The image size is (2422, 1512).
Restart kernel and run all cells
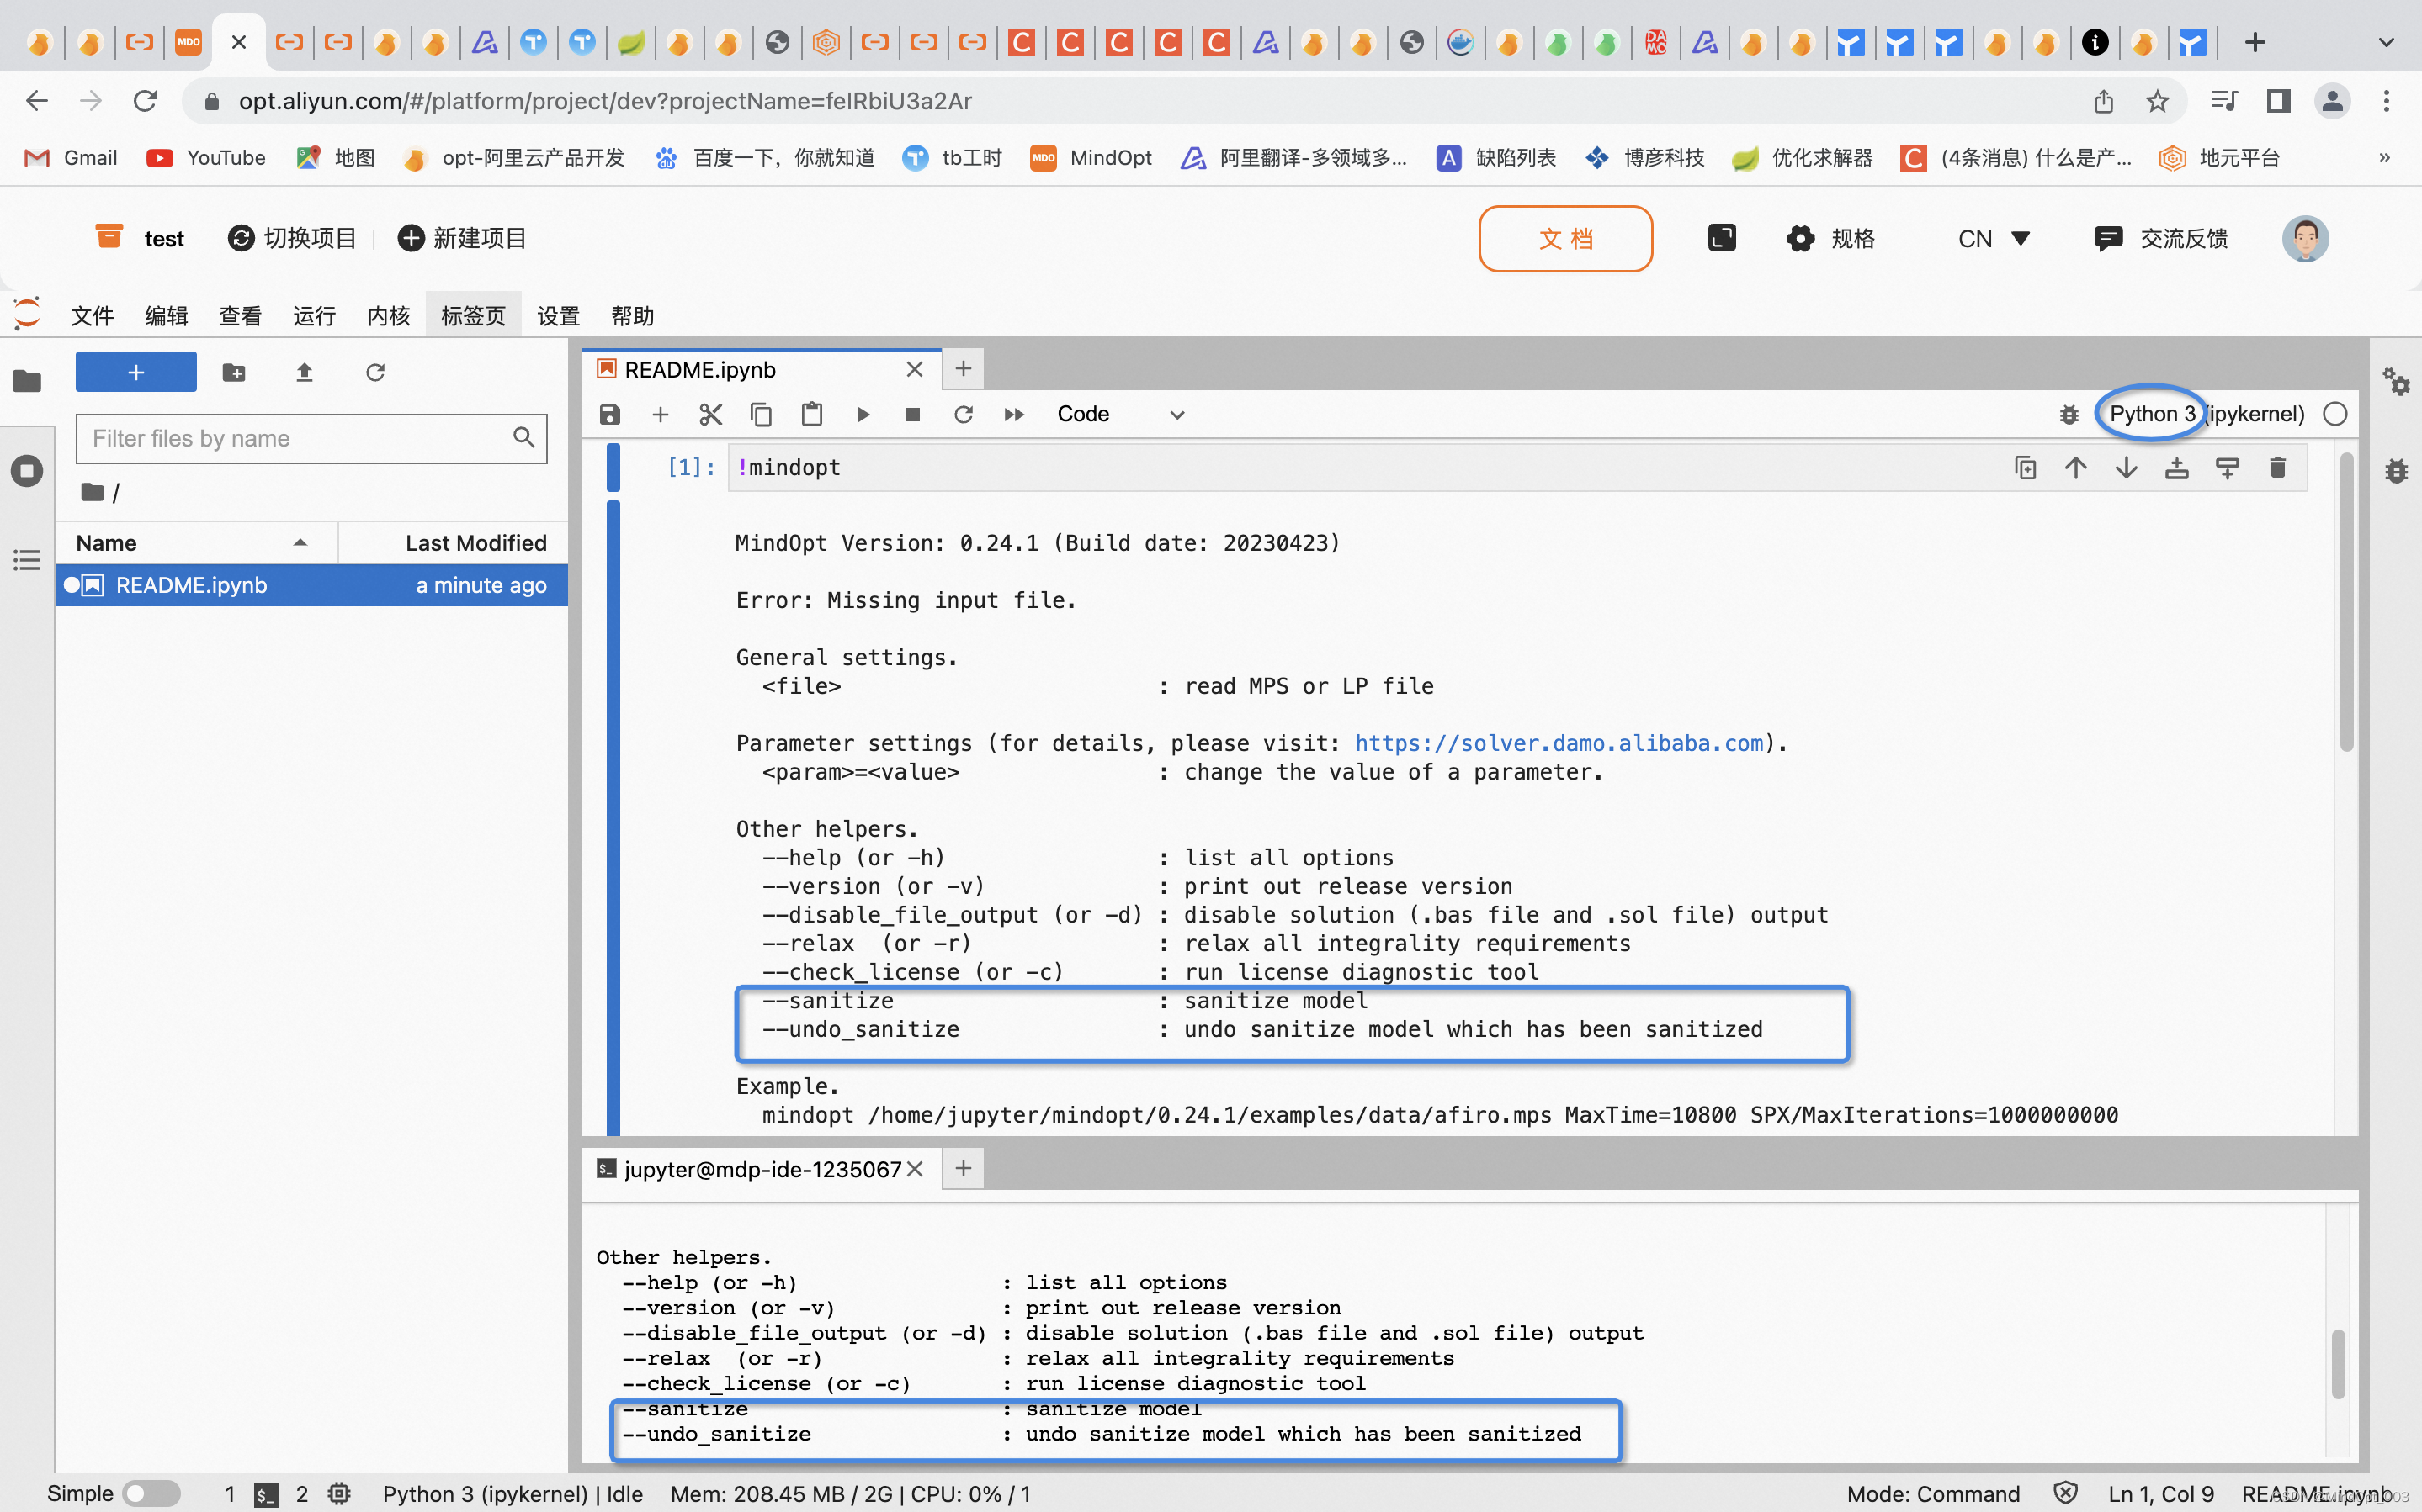tap(1013, 414)
